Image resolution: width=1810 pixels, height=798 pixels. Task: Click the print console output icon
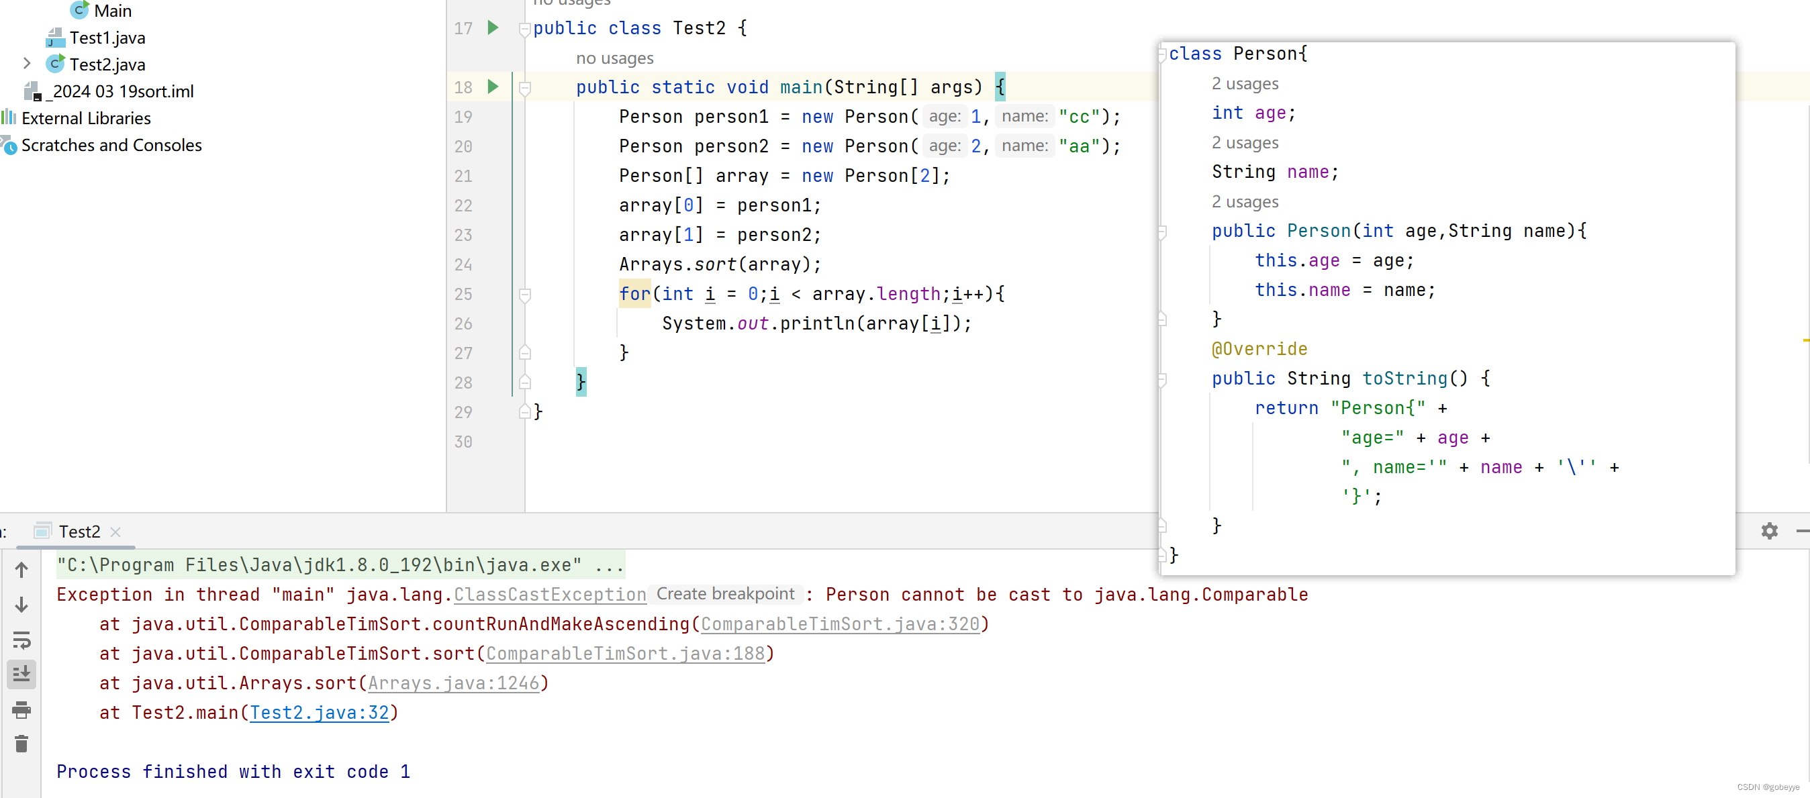(21, 709)
